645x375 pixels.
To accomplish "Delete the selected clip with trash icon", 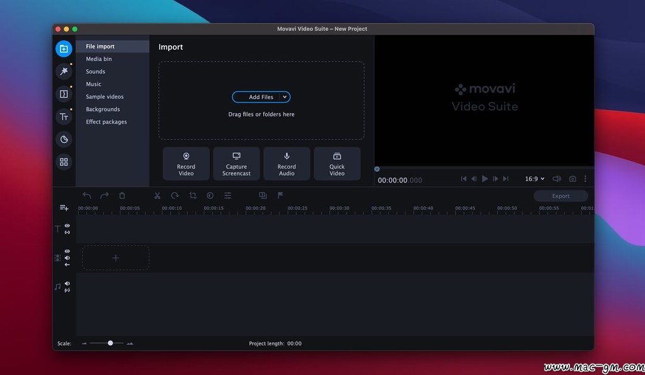I will (122, 195).
